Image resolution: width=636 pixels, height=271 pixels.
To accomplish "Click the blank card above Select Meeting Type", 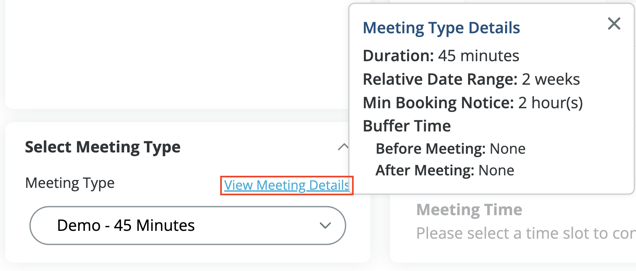I will pos(176,53).
